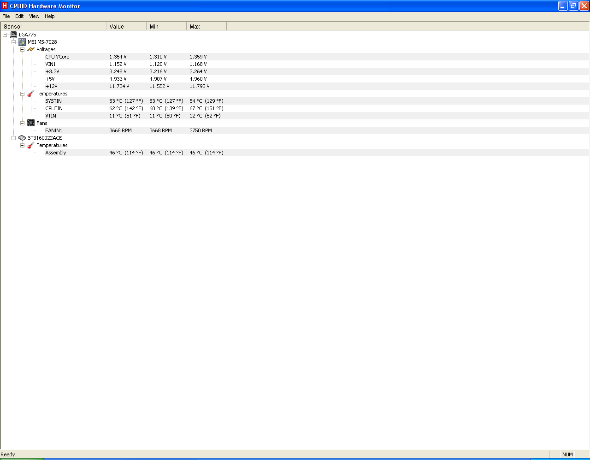The image size is (590, 460).
Task: Click the +5V maximum 4.960 V
Action: [198, 79]
